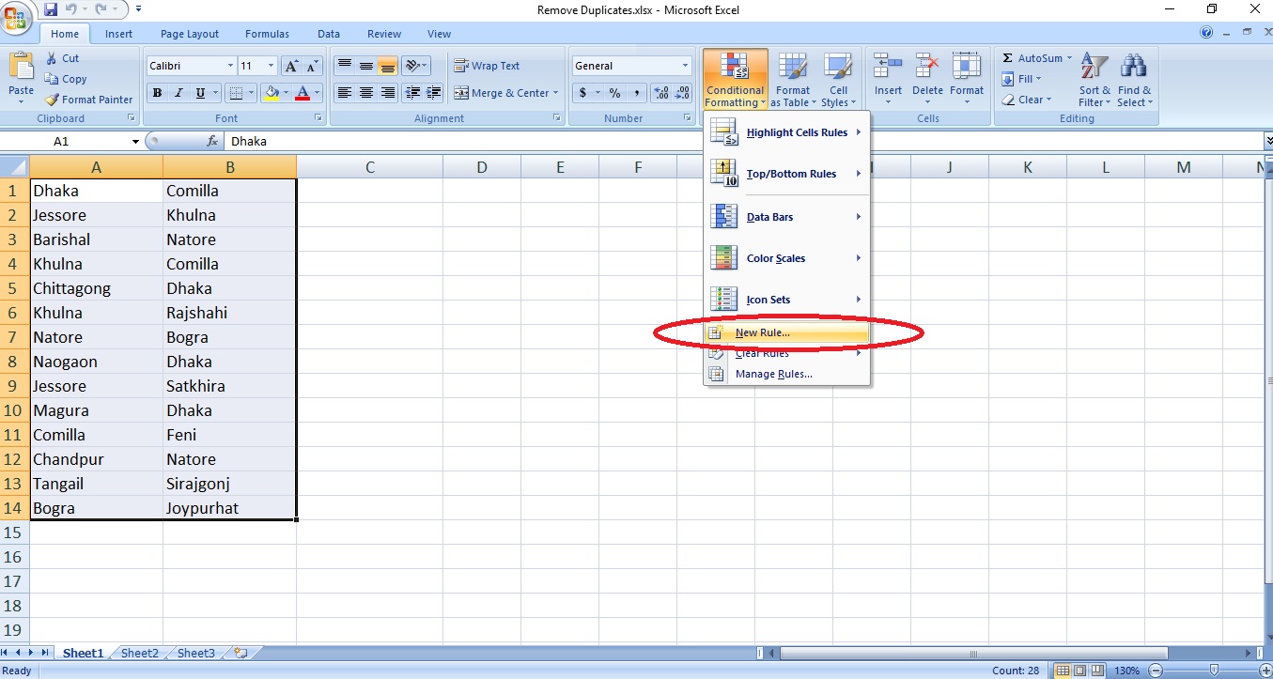Open the AutoSum function
The height and width of the screenshot is (679, 1273).
[1032, 57]
